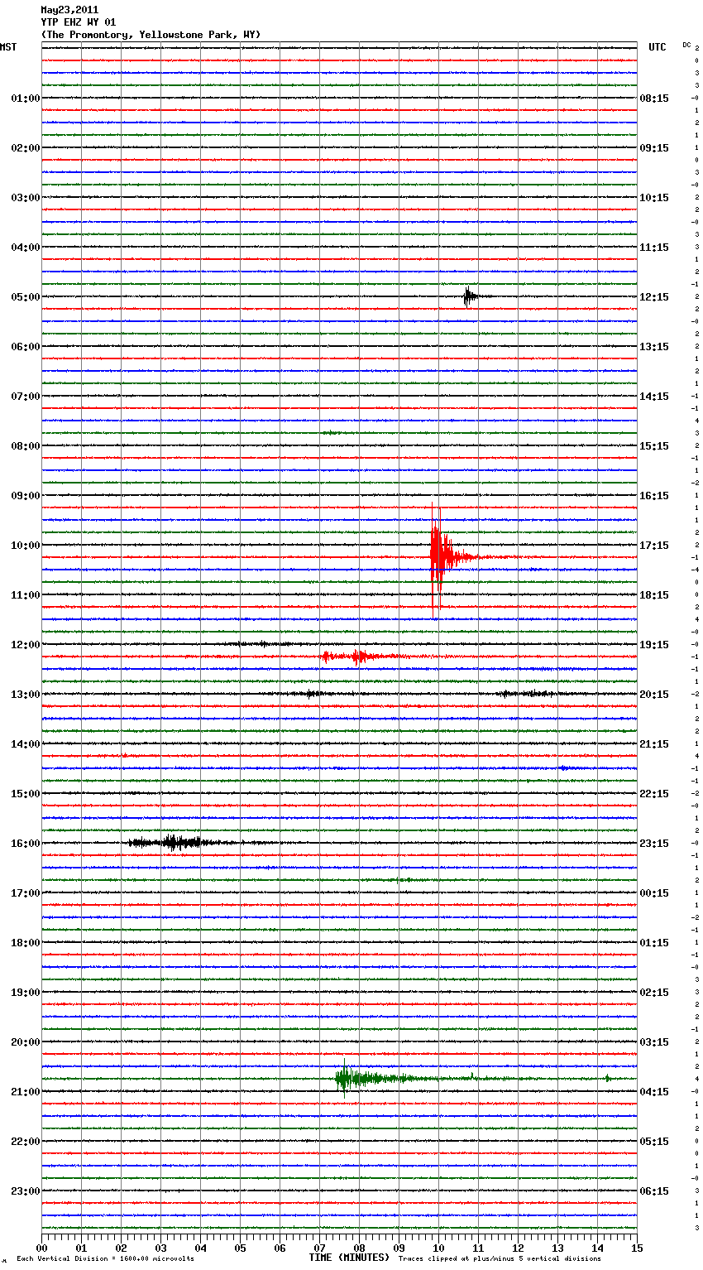The height and width of the screenshot is (1270, 703).
Task: Select the station code YTP EHZ WY 01
Action: [79, 22]
